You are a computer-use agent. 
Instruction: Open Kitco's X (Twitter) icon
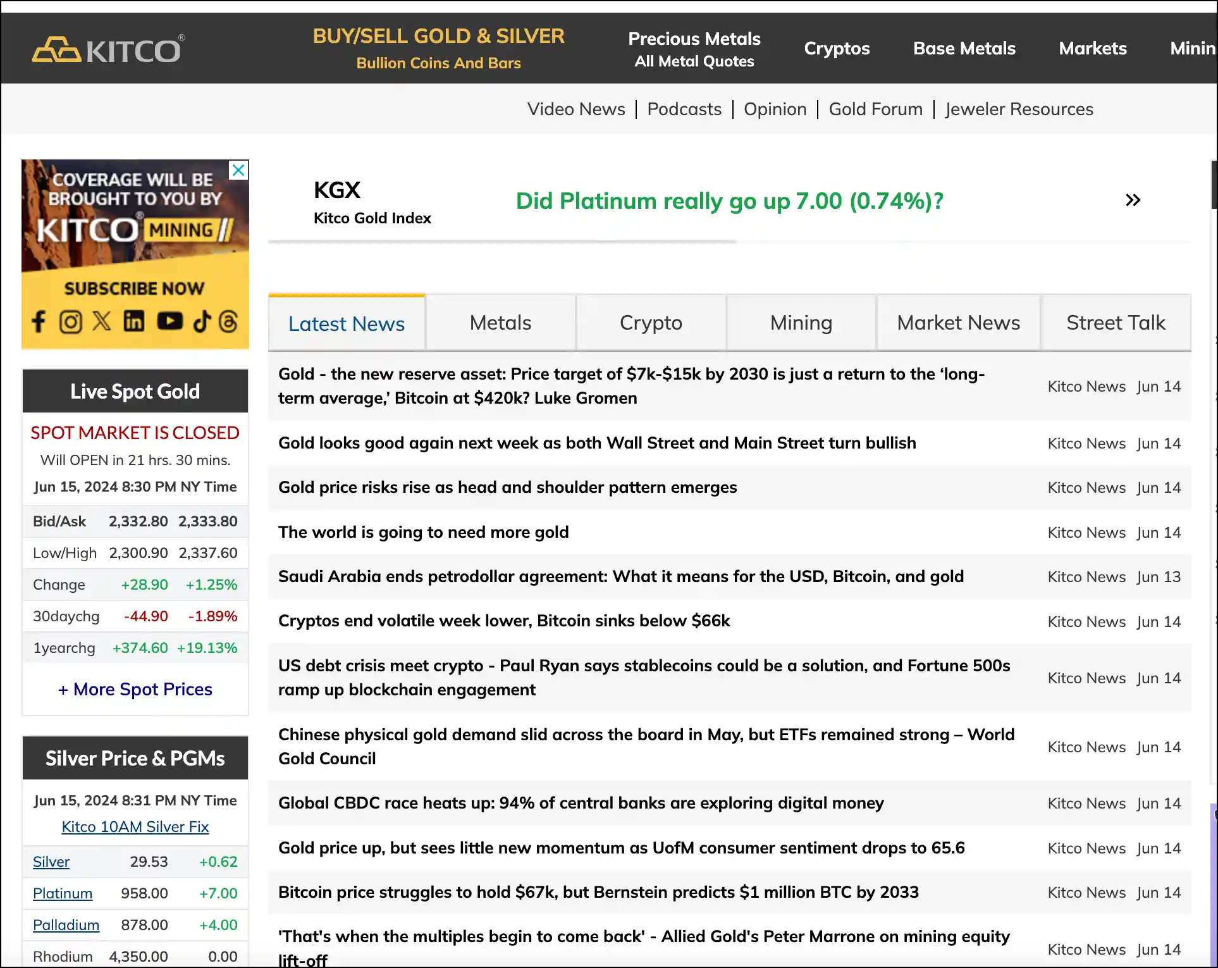102,321
